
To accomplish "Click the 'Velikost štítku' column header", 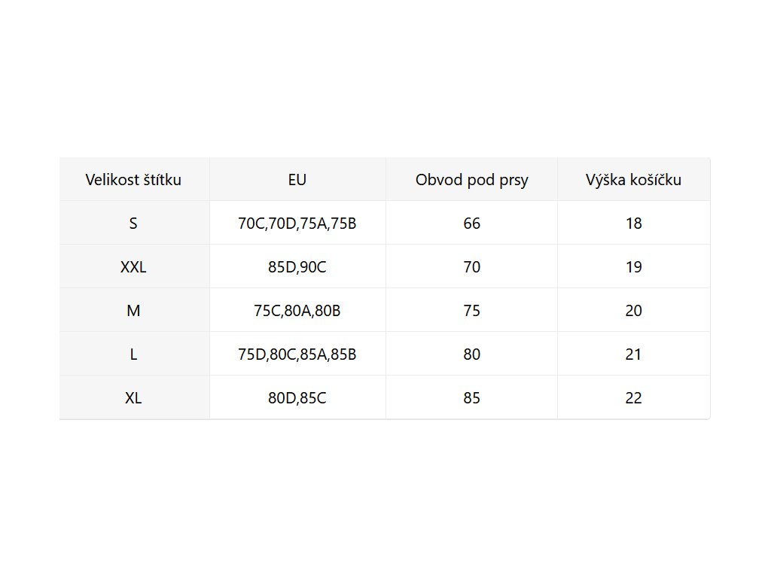I will pyautogui.click(x=133, y=180).
